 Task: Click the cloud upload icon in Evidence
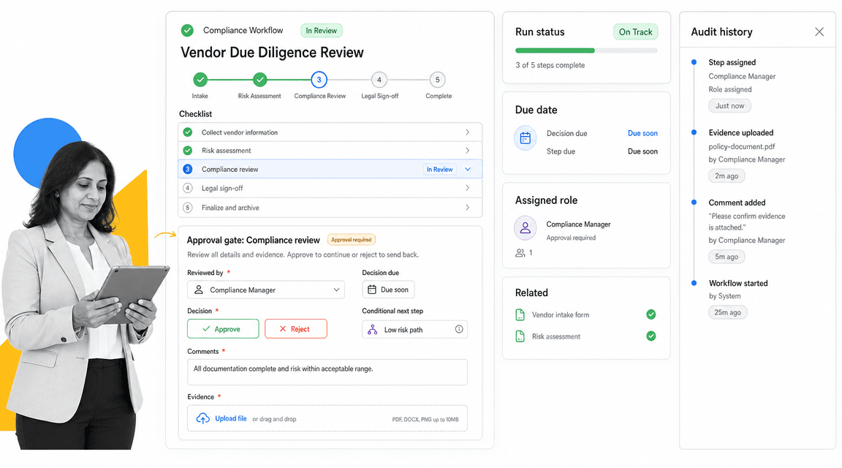(x=203, y=418)
